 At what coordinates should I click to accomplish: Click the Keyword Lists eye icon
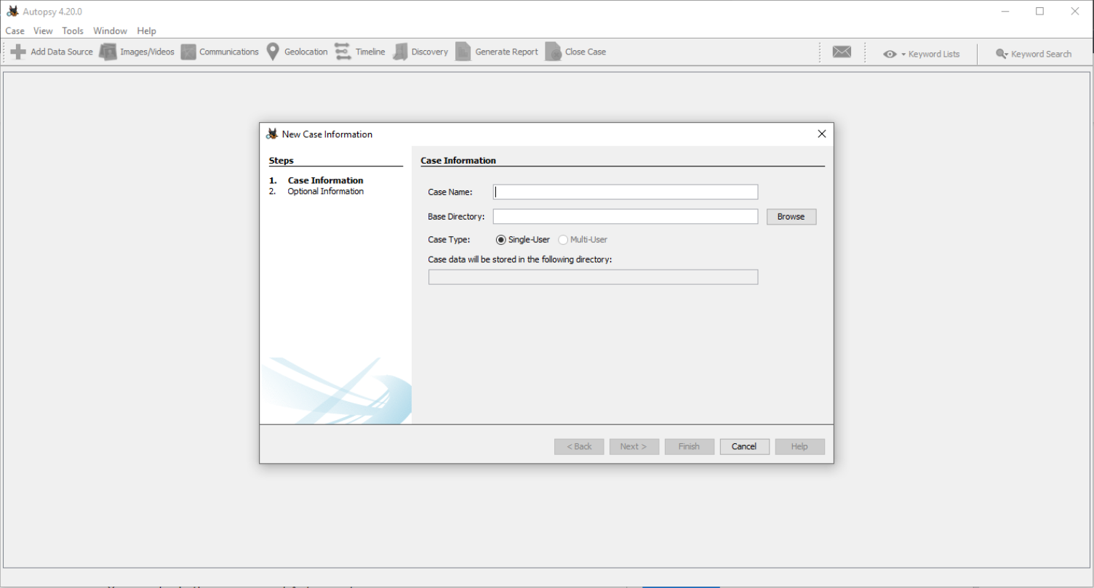[x=890, y=54]
